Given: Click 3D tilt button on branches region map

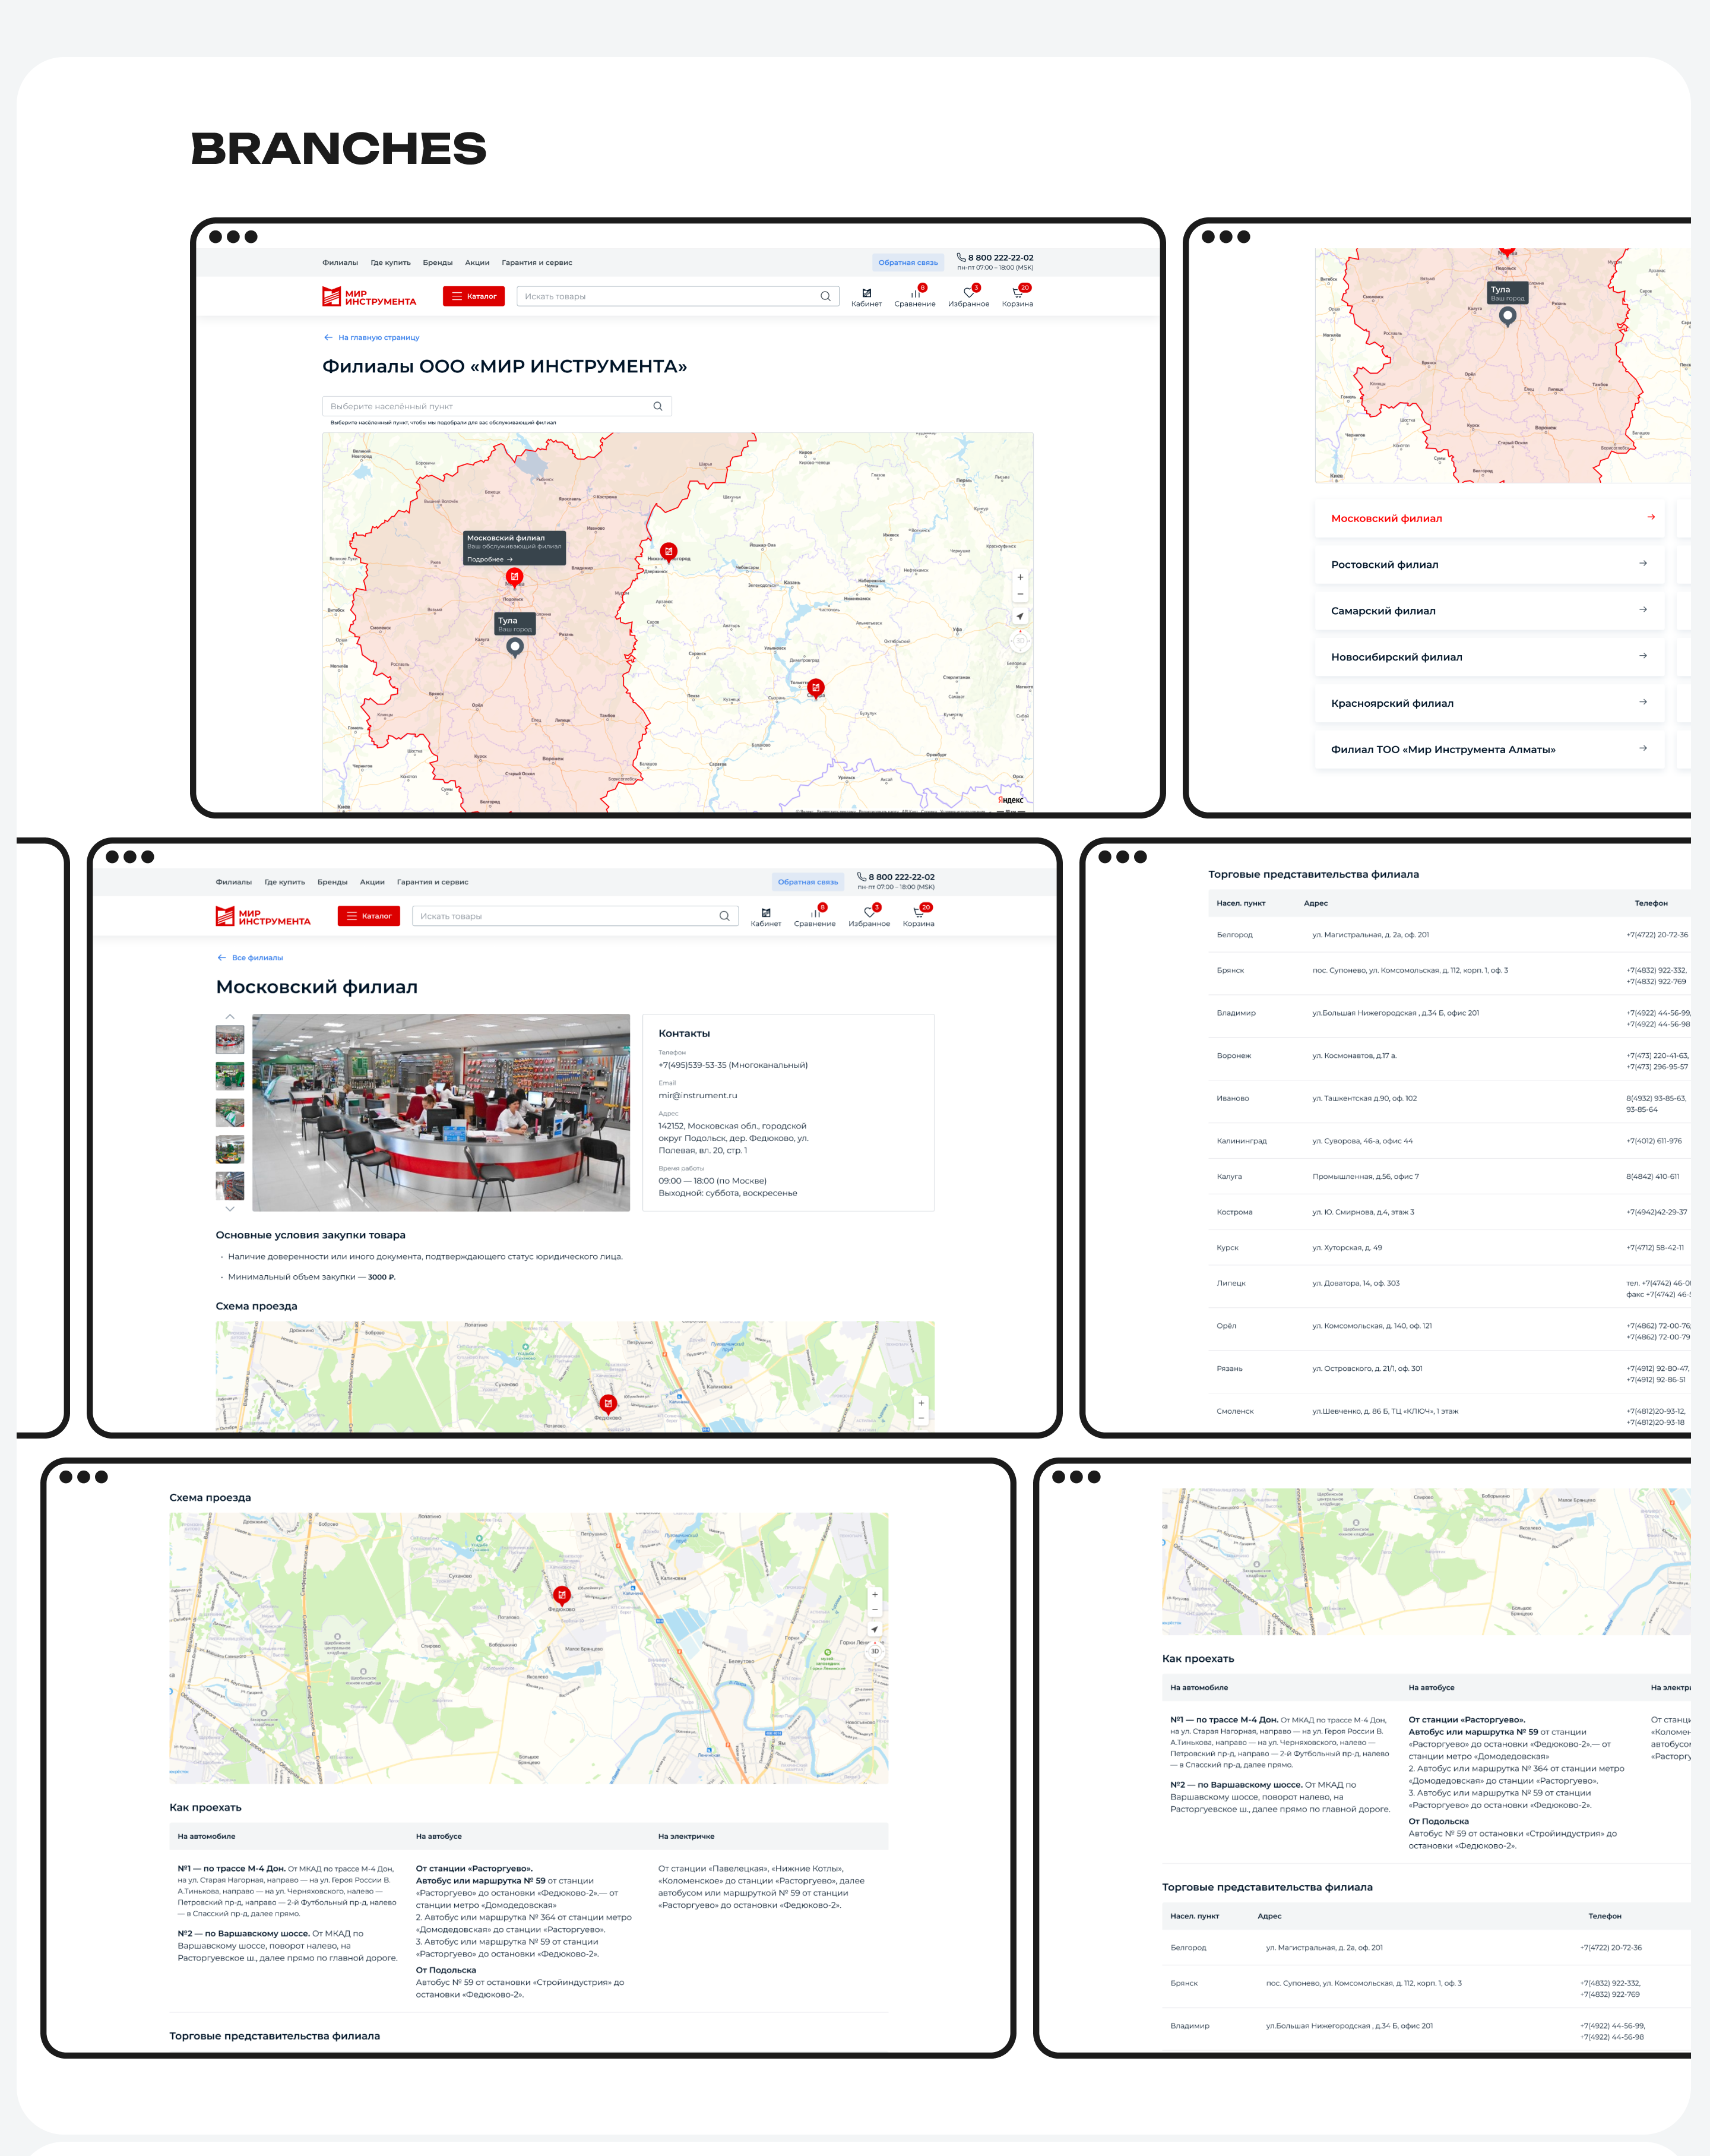Looking at the screenshot, I should (1019, 641).
